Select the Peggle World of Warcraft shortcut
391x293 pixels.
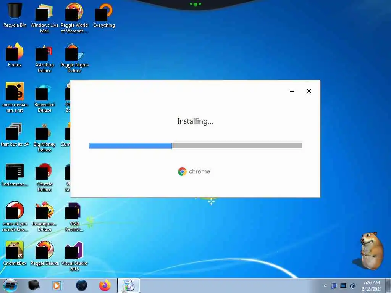pyautogui.click(x=74, y=18)
